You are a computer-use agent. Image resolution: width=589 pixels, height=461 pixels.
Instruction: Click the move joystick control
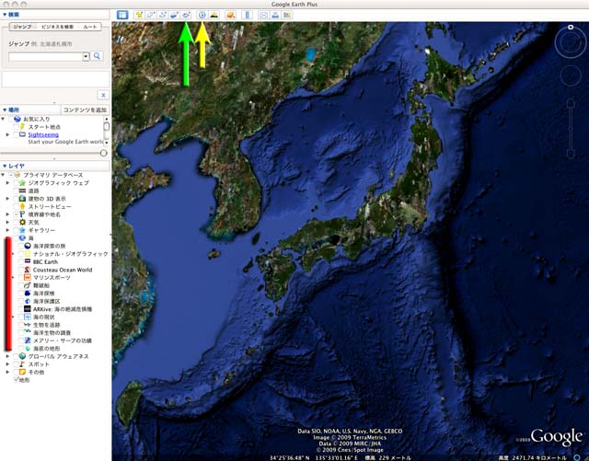coord(571,75)
